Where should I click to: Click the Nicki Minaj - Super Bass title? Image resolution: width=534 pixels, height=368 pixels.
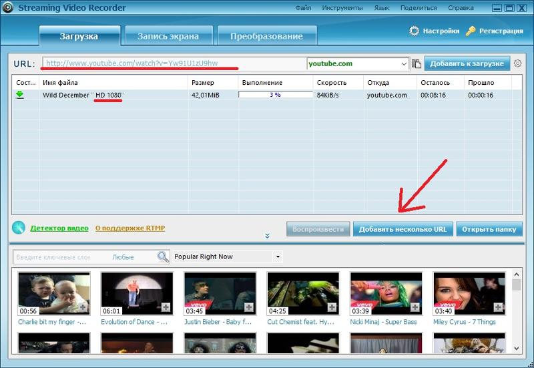click(383, 322)
